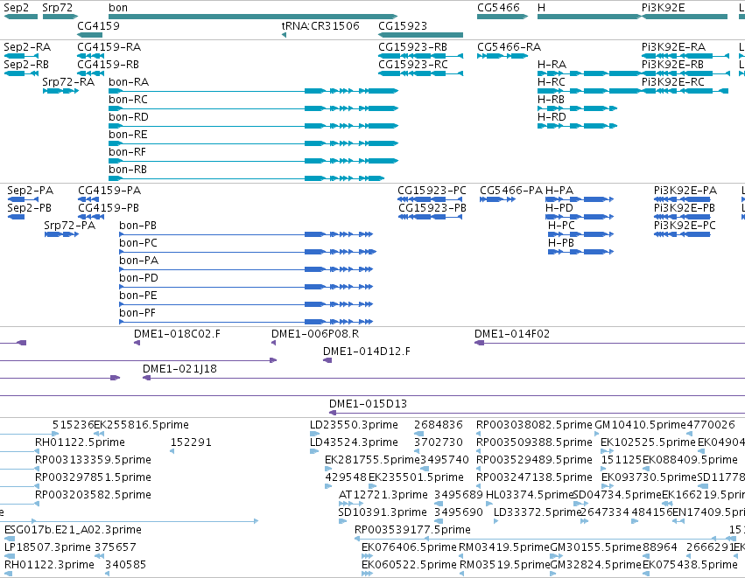The height and width of the screenshot is (578, 745).
Task: Click the H-RA transcript label
Action: [x=552, y=65]
